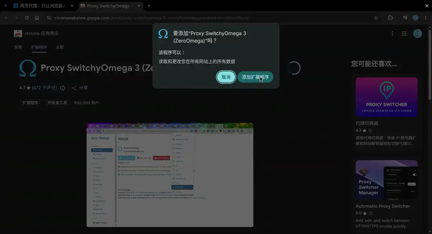Open the Proxy Switcher promo image
432x234 pixels.
pyautogui.click(x=386, y=97)
